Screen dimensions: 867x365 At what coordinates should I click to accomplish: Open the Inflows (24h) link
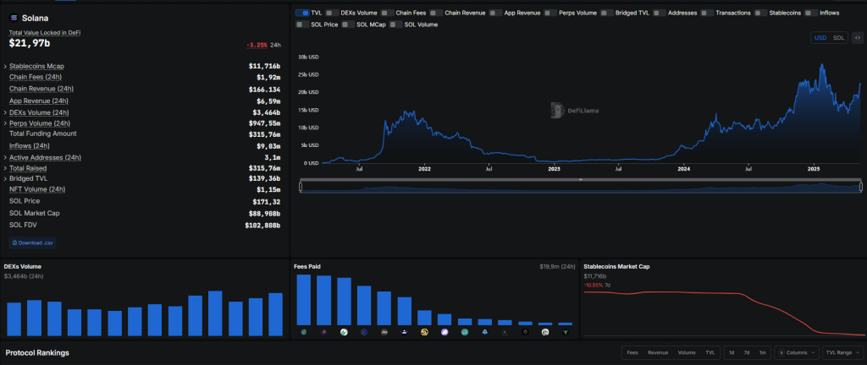(x=30, y=146)
